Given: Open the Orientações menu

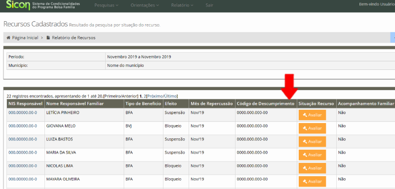Looking at the screenshot, I should click(x=145, y=5).
